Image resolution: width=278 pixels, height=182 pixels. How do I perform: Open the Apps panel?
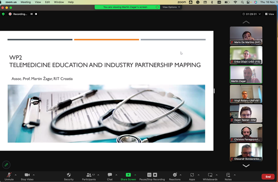tap(192, 175)
